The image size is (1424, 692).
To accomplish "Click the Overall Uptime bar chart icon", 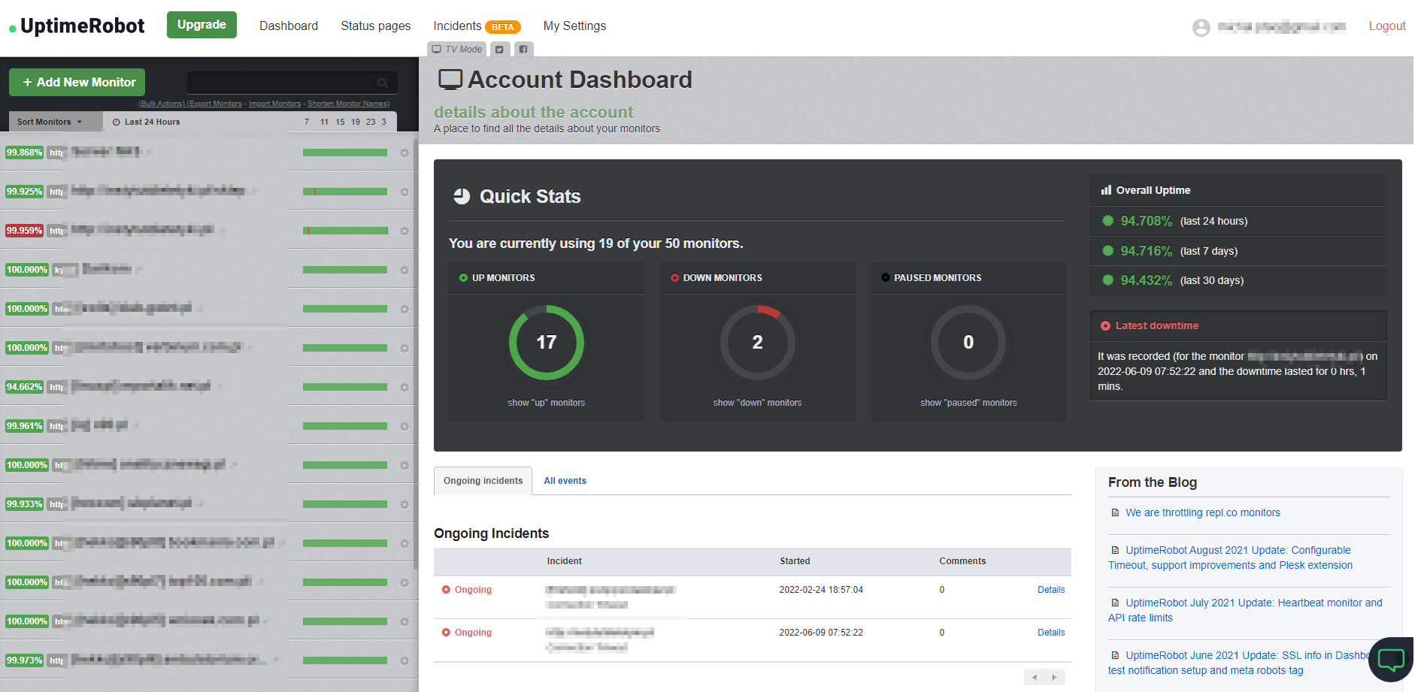I will click(1106, 190).
